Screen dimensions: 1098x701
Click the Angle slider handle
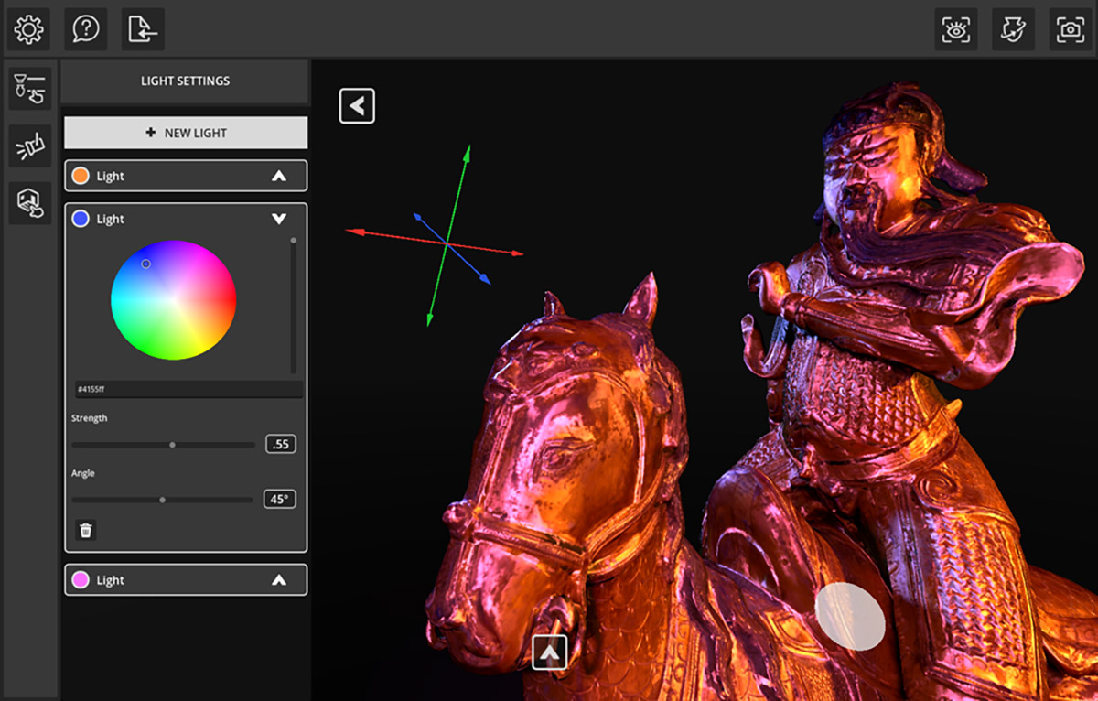pos(163,500)
